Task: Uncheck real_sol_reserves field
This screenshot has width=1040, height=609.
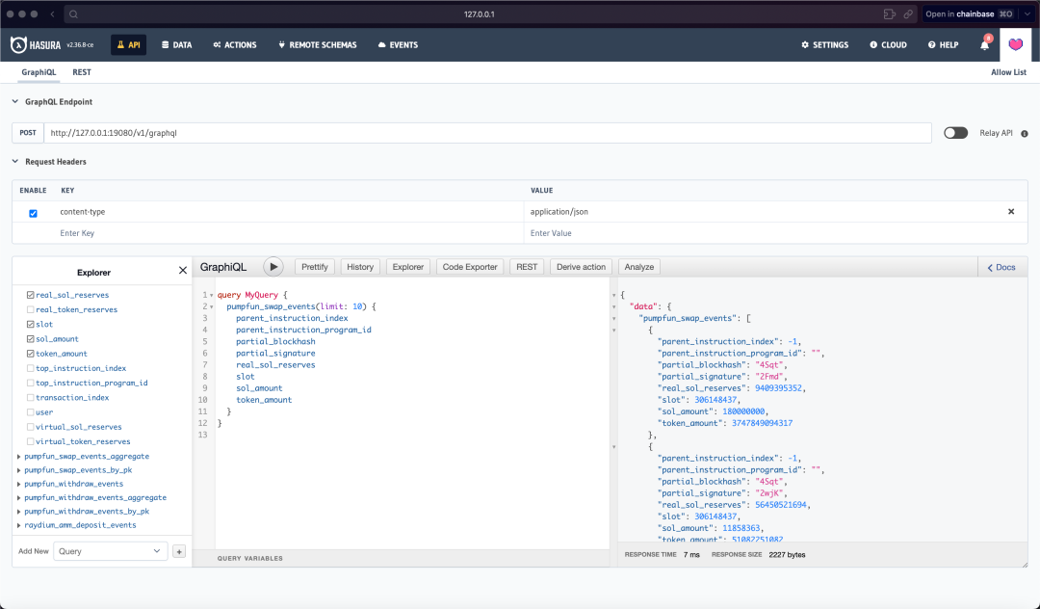Action: [31, 295]
